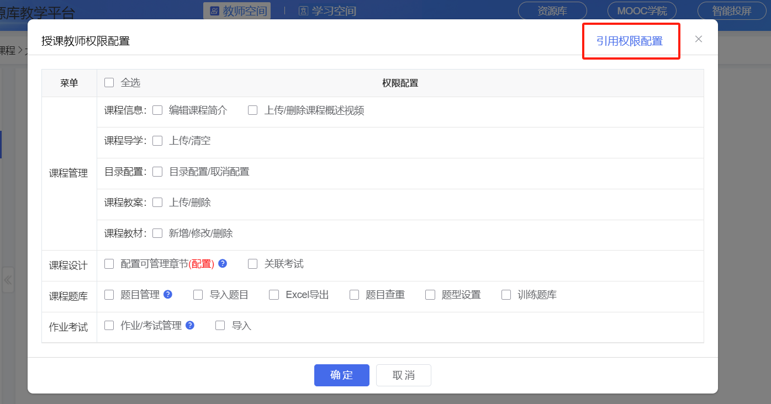Check the 关联考试 checkbox

[x=252, y=264]
